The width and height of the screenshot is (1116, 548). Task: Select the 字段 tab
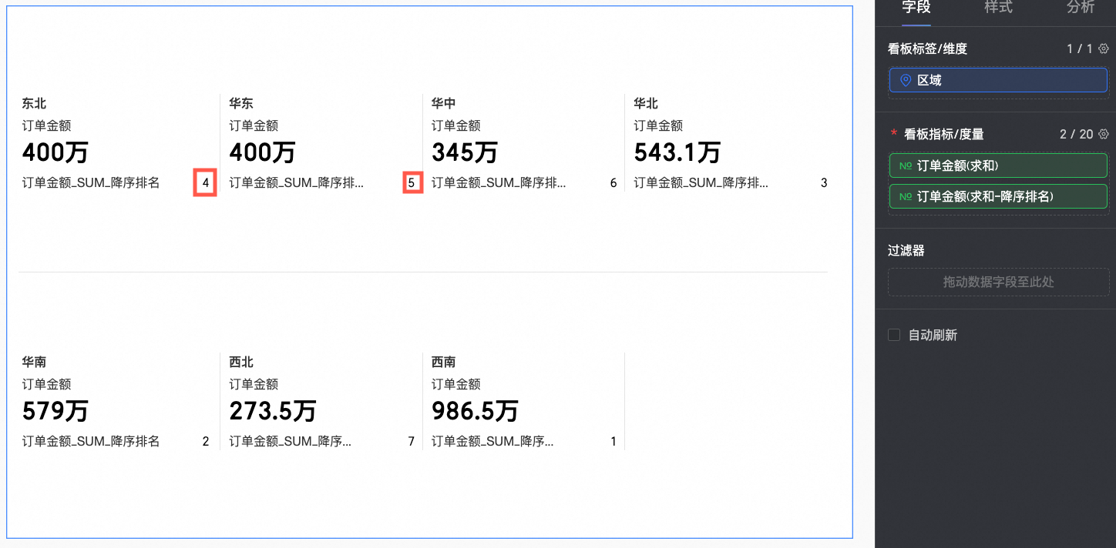916,8
